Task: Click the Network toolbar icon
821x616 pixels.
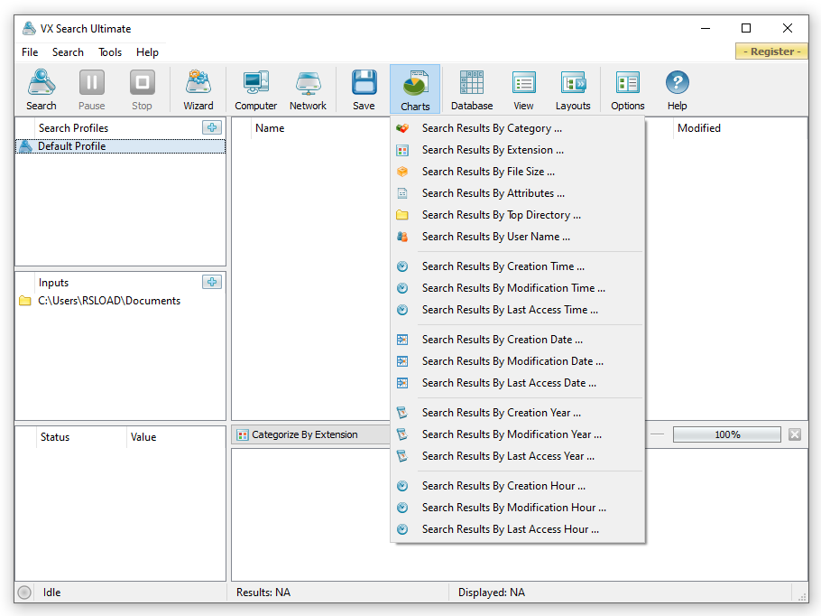Action: (308, 89)
